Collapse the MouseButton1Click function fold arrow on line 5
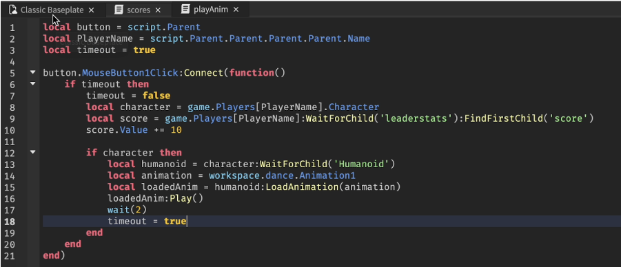The width and height of the screenshot is (621, 267). point(32,72)
